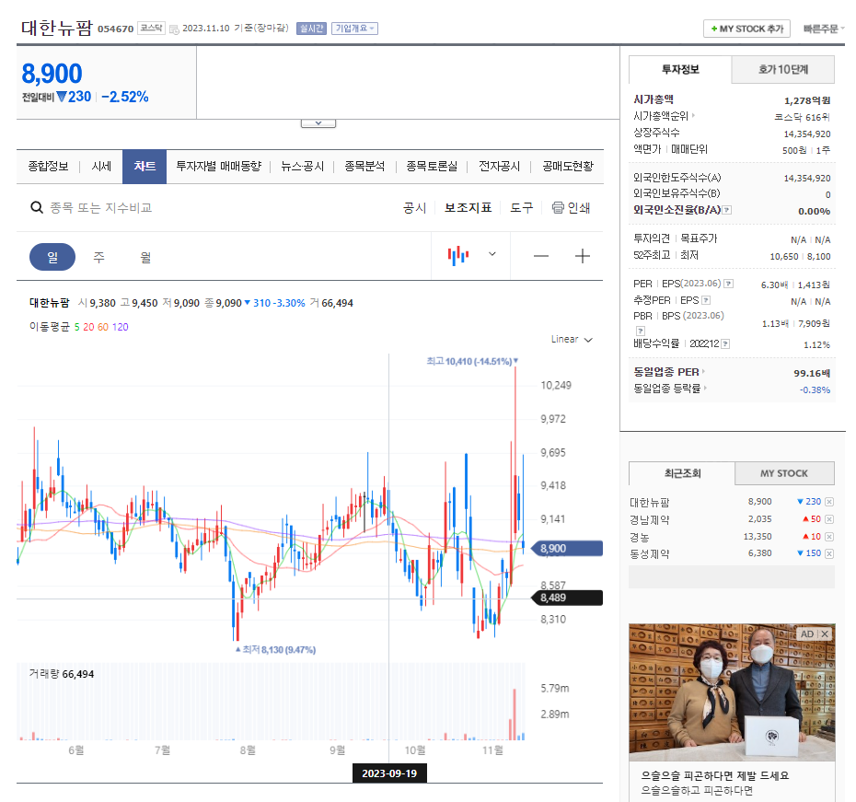Expand 동일업종 PER arrow link
The width and height of the screenshot is (856, 802).
point(704,371)
